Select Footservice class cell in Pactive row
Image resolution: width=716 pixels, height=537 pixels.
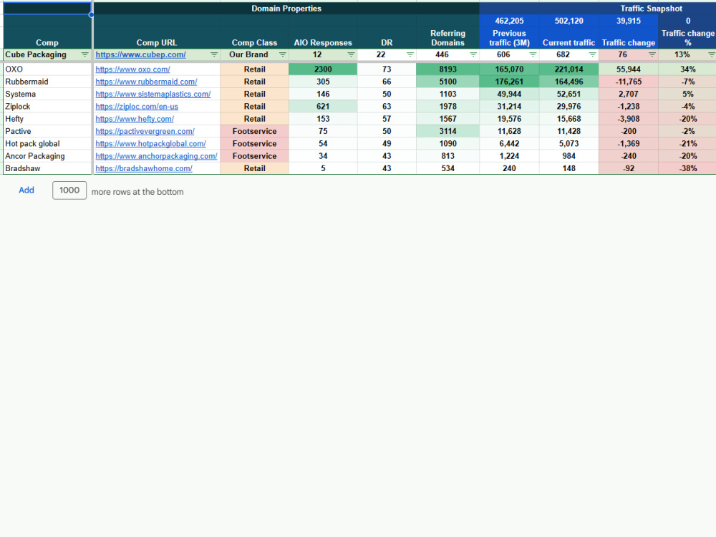[x=254, y=131]
